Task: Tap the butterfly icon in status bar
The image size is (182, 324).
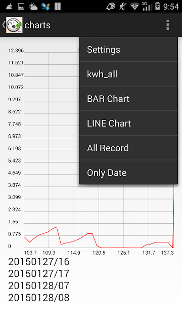Action: (45, 7)
